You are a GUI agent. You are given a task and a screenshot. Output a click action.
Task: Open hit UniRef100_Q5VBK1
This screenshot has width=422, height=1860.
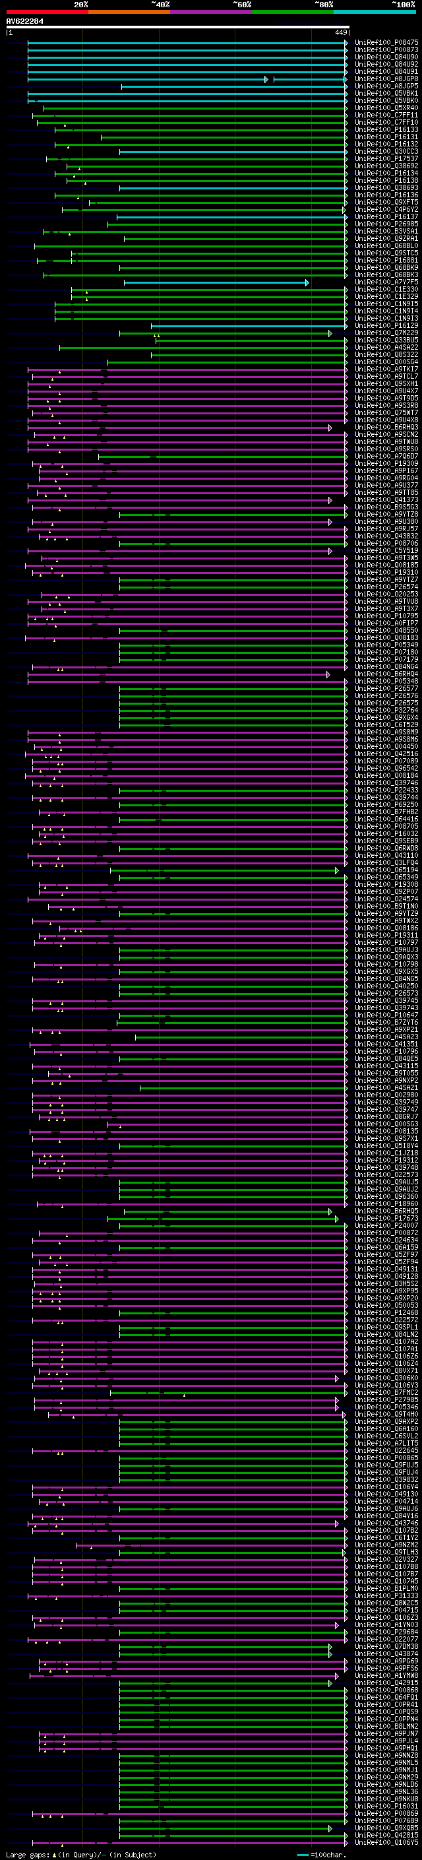(x=386, y=93)
